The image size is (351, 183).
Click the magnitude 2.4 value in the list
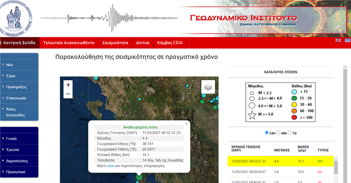tap(276, 172)
